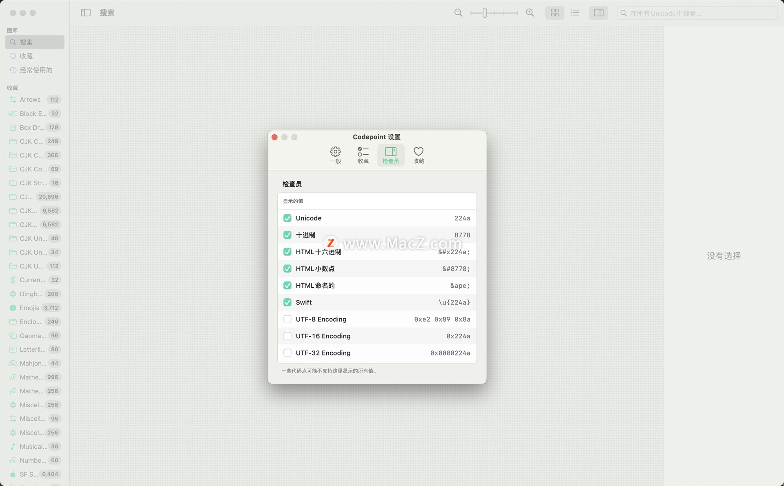Click the Letterli... collection icon
784x486 pixels.
click(x=13, y=349)
